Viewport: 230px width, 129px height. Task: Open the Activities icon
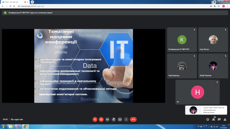pyautogui.click(x=225, y=119)
